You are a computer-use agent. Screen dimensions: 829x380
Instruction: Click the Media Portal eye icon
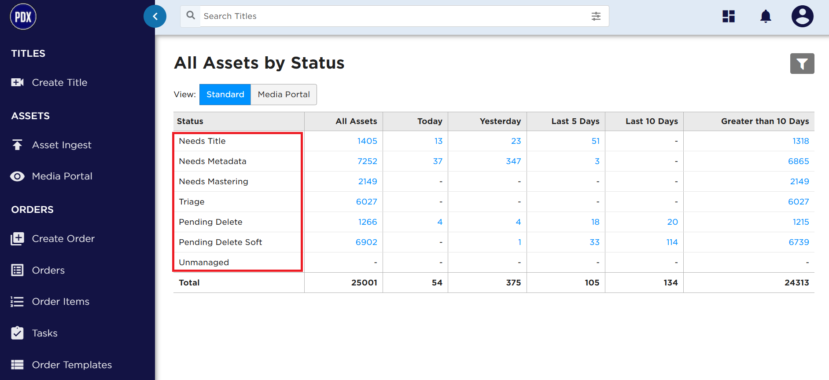pos(17,176)
